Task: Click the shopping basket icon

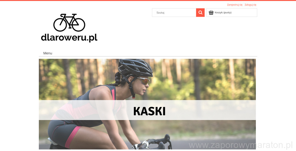Action: 211,12
